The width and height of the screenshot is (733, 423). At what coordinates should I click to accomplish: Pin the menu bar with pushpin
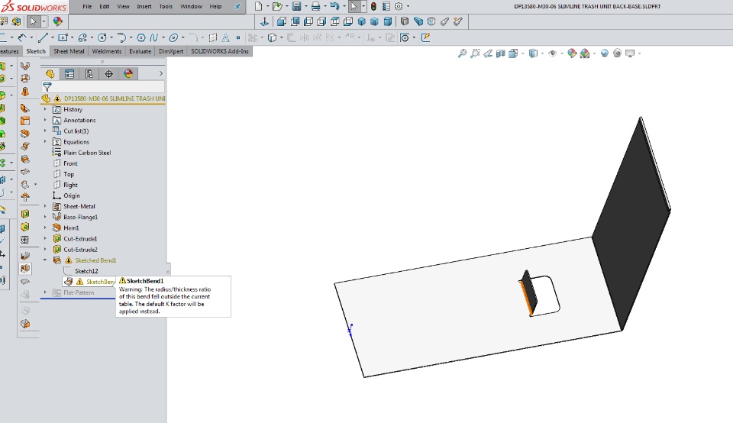click(237, 6)
